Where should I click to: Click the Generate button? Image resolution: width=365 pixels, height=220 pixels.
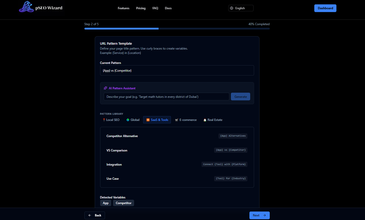pos(240,97)
